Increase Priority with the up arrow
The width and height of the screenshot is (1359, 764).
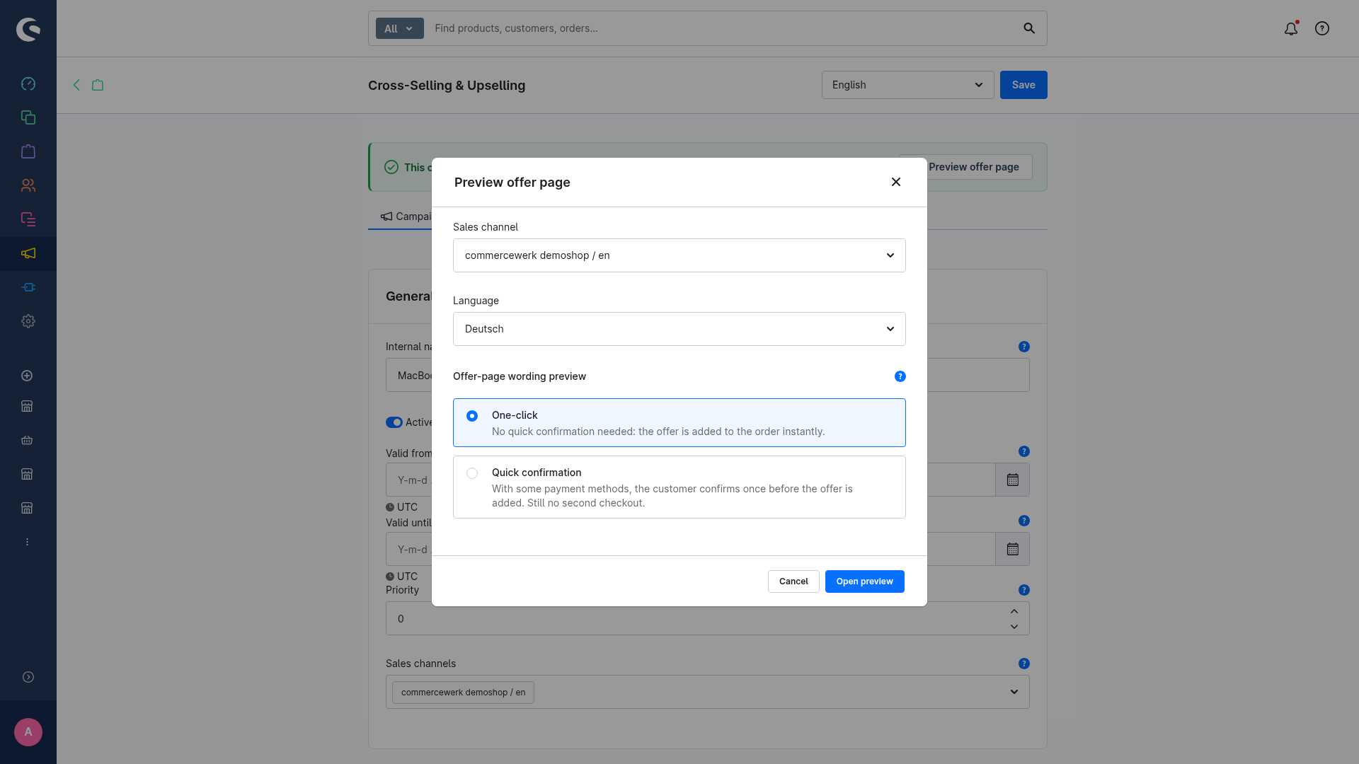pos(1014,611)
